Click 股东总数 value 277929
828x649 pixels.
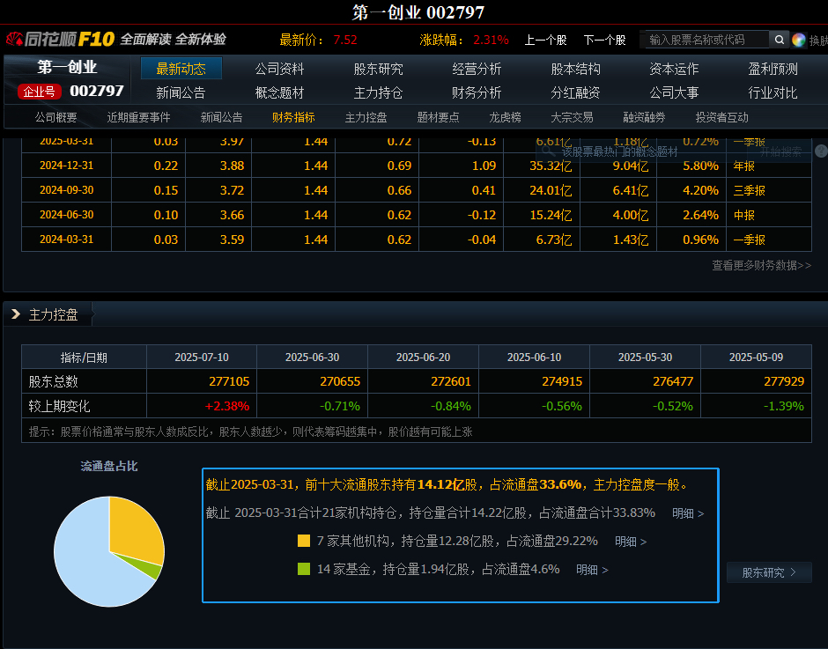tap(784, 381)
